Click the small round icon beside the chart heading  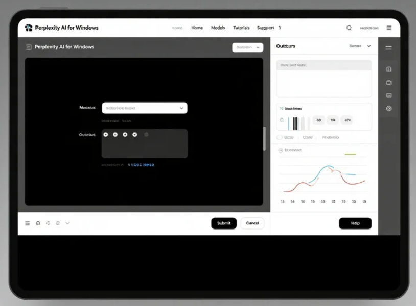click(x=281, y=150)
